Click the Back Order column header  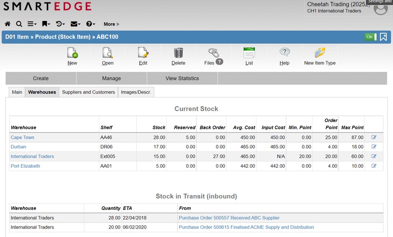[212, 127]
